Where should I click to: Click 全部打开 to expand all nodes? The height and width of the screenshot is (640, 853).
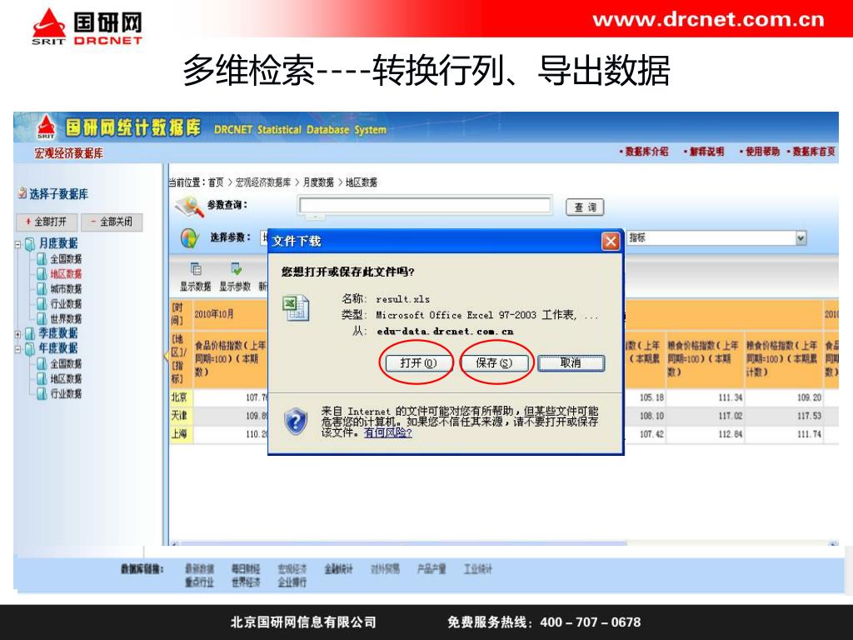(x=47, y=222)
